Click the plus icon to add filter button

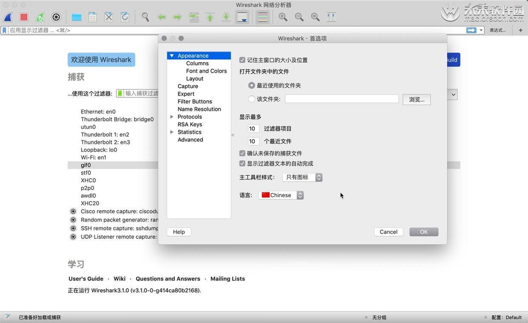(x=520, y=30)
